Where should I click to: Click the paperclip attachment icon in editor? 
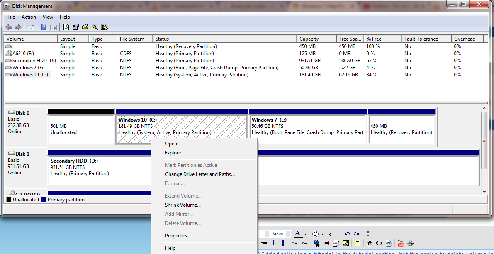pyautogui.click(x=330, y=234)
